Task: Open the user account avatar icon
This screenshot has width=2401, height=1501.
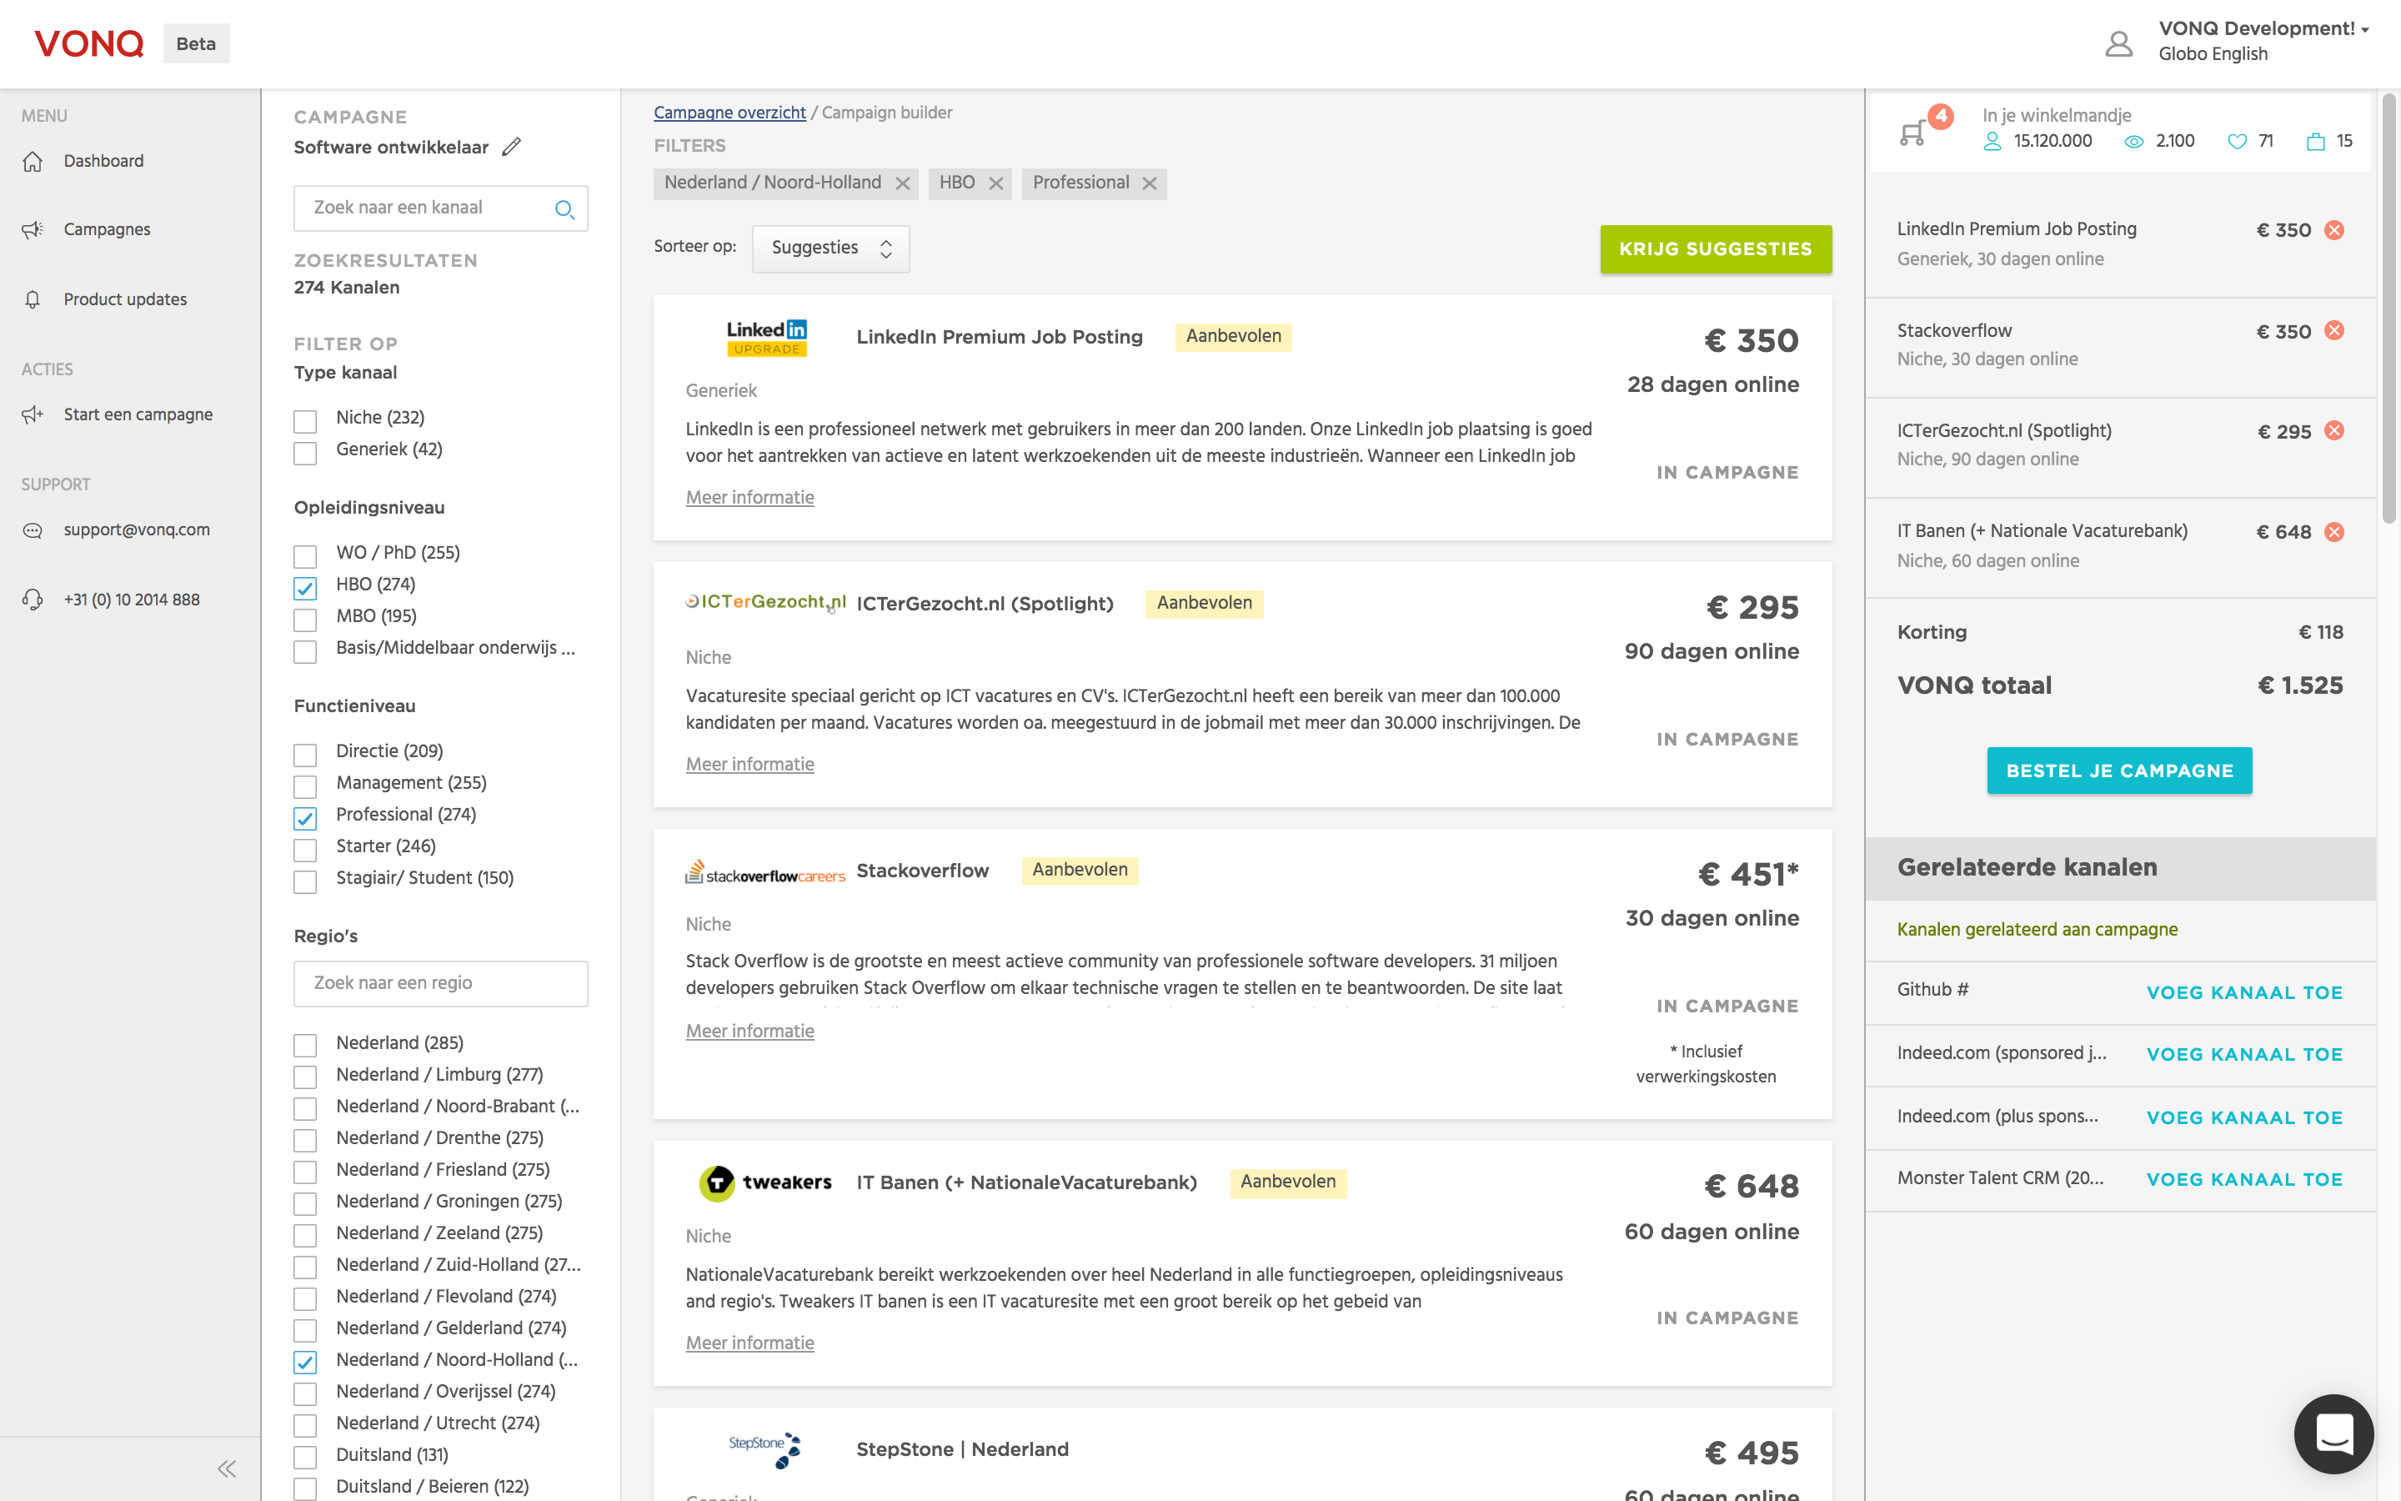Action: click(2118, 43)
